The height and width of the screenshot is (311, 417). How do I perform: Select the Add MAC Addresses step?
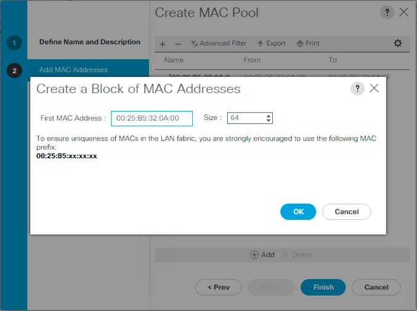click(73, 70)
